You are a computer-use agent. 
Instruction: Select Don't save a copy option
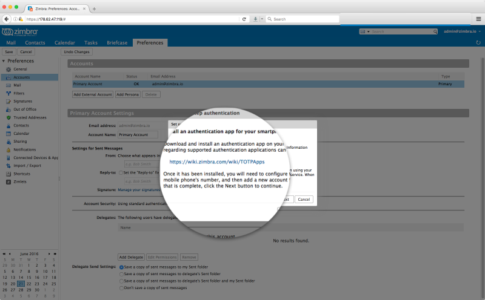[122, 288]
